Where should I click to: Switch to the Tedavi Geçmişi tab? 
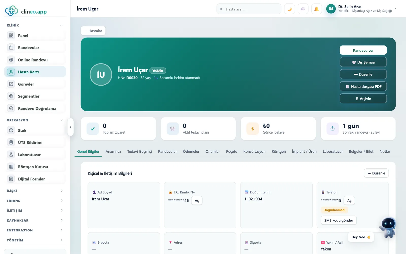140,151
